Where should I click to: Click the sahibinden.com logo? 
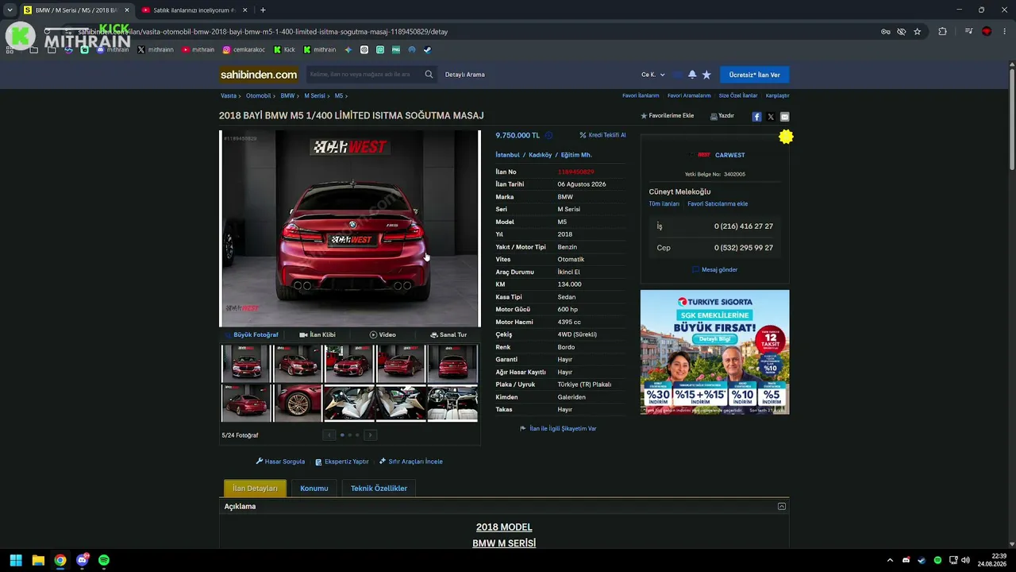(259, 75)
